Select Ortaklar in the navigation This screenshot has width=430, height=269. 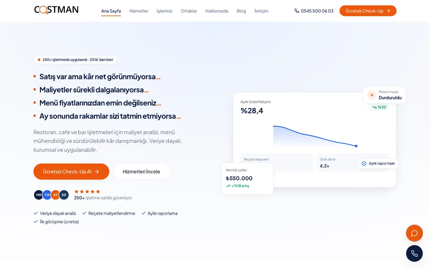[189, 11]
